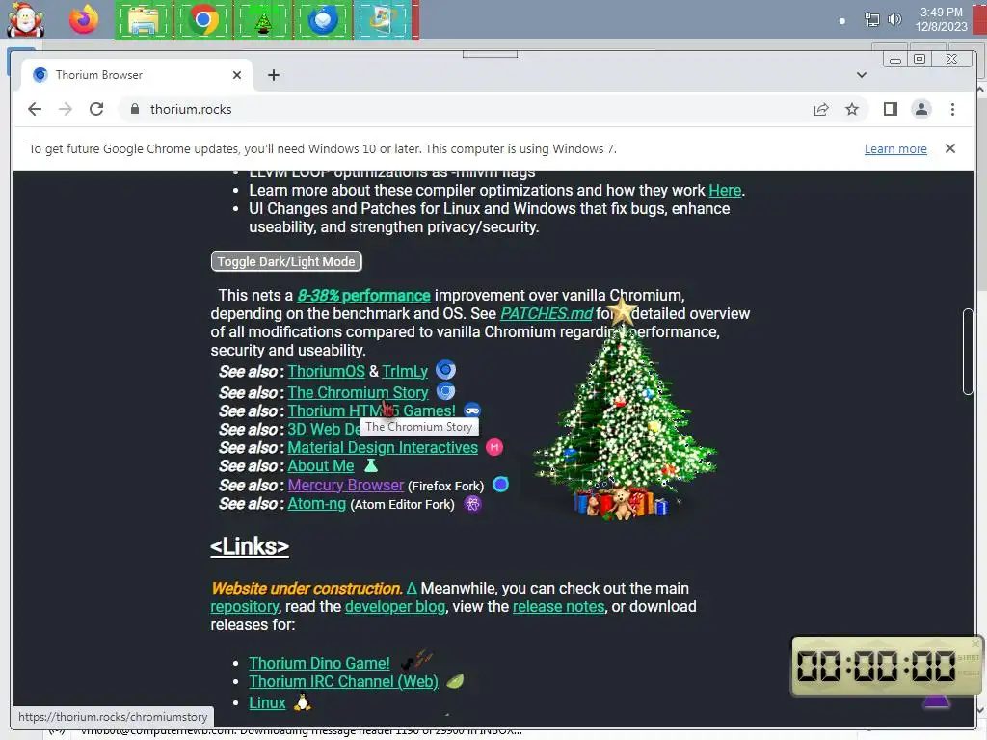Viewport: 987px width, 740px height.
Task: Click the page vertical scrollbar thumb
Action: click(968, 352)
